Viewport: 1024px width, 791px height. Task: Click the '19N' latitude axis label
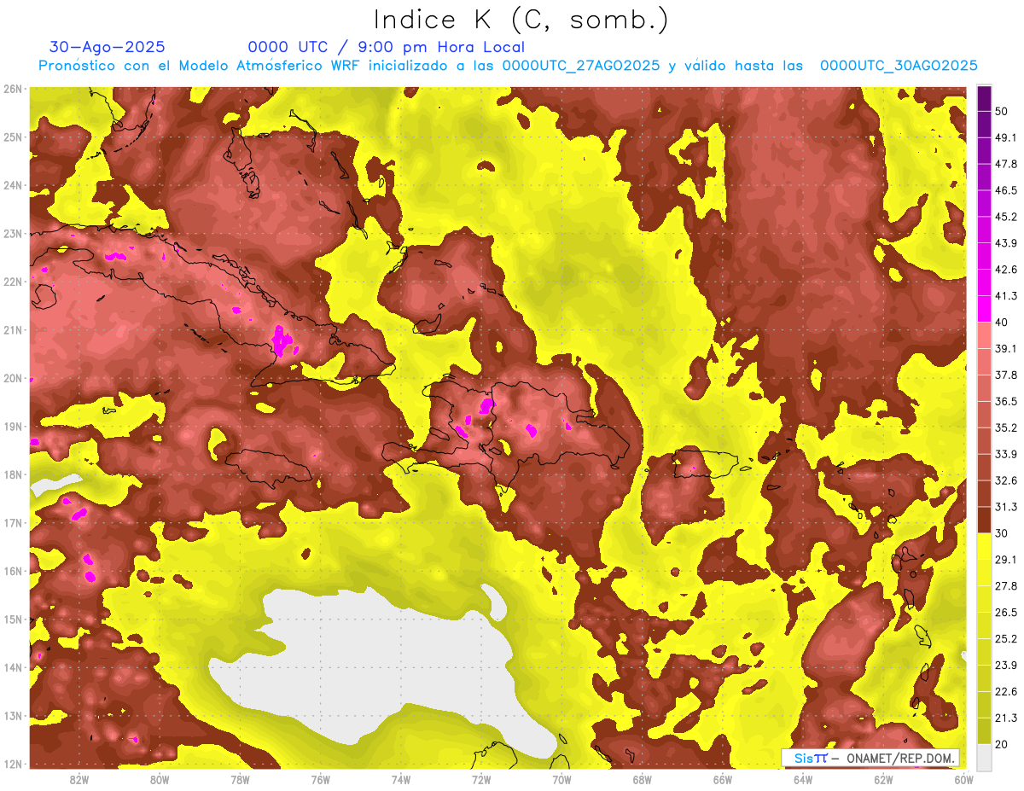pos(13,427)
